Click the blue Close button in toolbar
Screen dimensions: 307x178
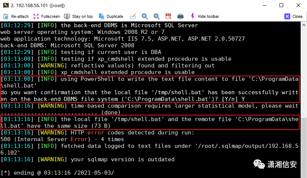coord(293,16)
